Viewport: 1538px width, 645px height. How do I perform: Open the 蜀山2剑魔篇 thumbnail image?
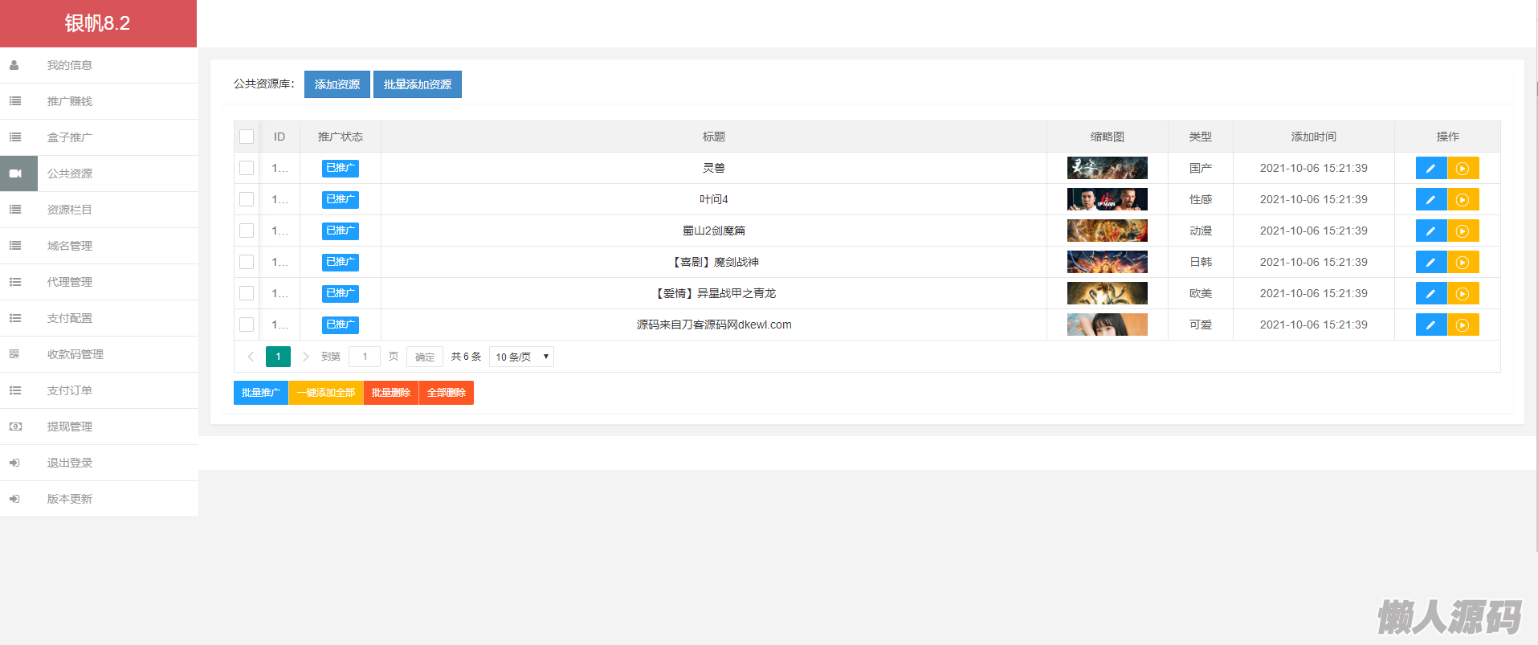click(1108, 231)
